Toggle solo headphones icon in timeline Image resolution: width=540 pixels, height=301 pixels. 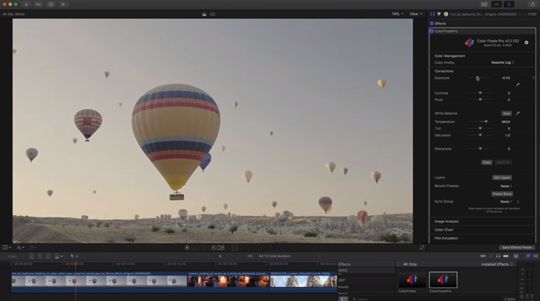498,257
